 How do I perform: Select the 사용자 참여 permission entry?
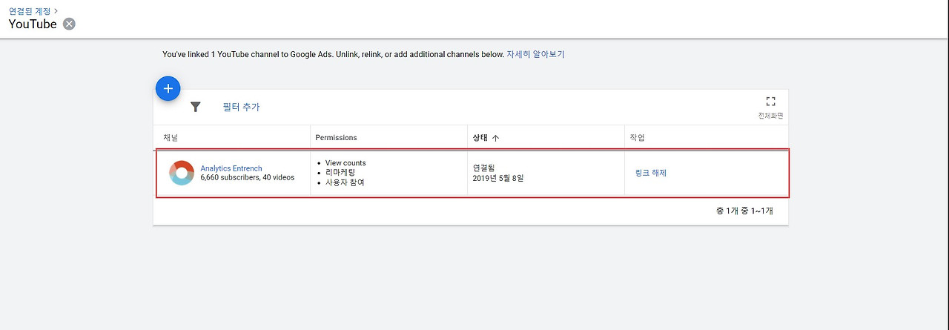pyautogui.click(x=345, y=182)
